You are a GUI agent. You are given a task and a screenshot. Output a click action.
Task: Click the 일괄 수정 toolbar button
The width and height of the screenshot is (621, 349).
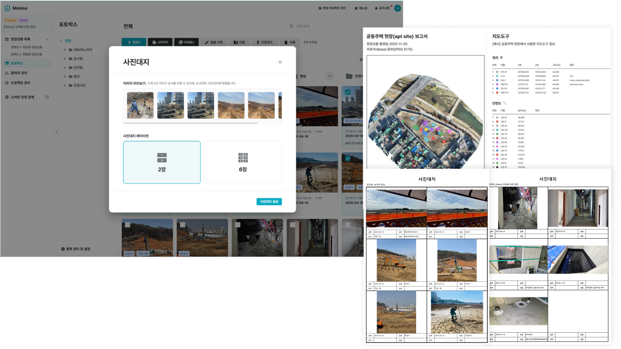point(213,42)
